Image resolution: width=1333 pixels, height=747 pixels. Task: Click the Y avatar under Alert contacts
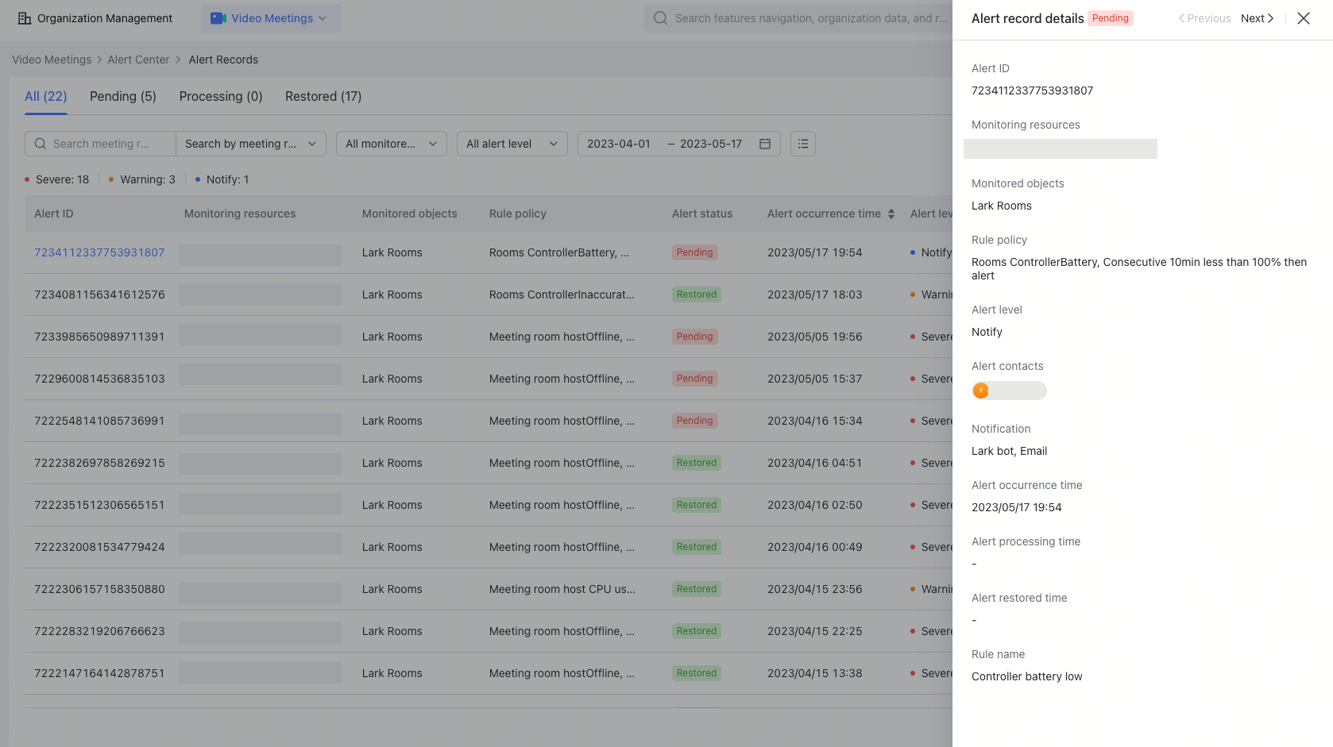[981, 391]
